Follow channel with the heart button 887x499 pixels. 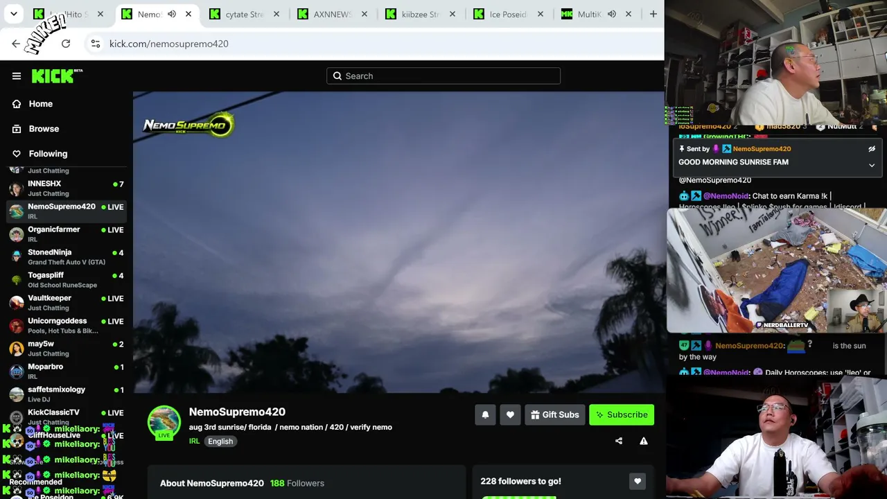pyautogui.click(x=510, y=414)
